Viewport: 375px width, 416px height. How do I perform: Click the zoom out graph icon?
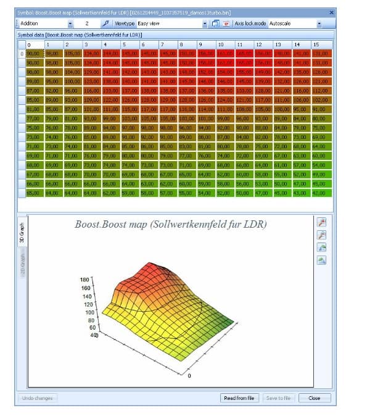[x=321, y=235]
